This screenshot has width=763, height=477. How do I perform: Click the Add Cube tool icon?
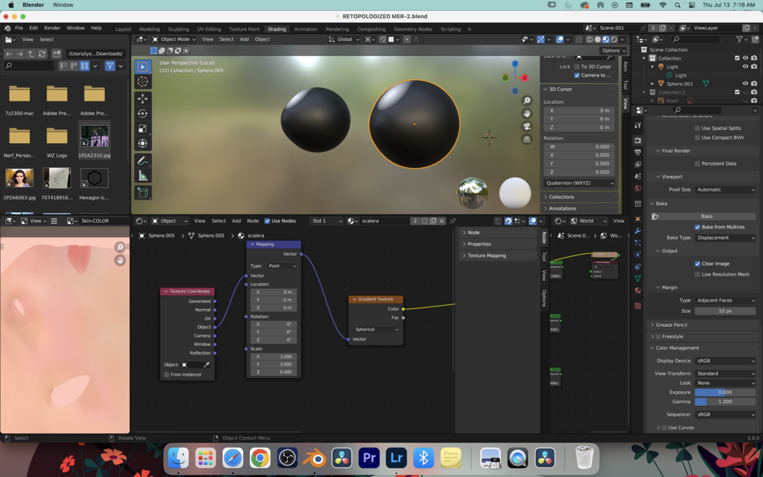[x=142, y=193]
